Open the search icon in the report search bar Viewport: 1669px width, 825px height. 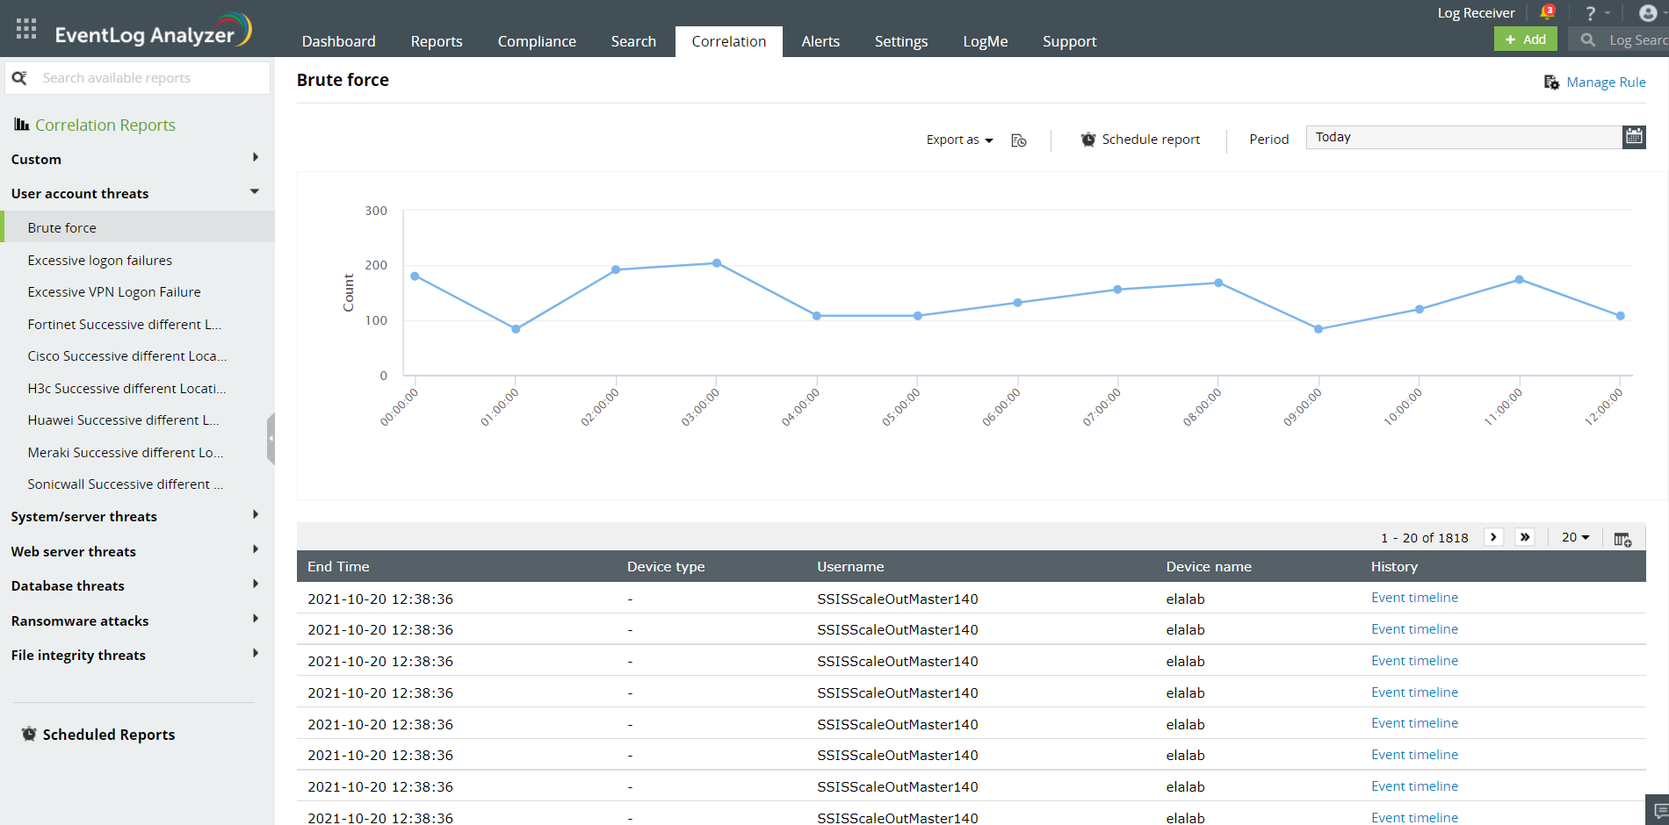[x=19, y=77]
